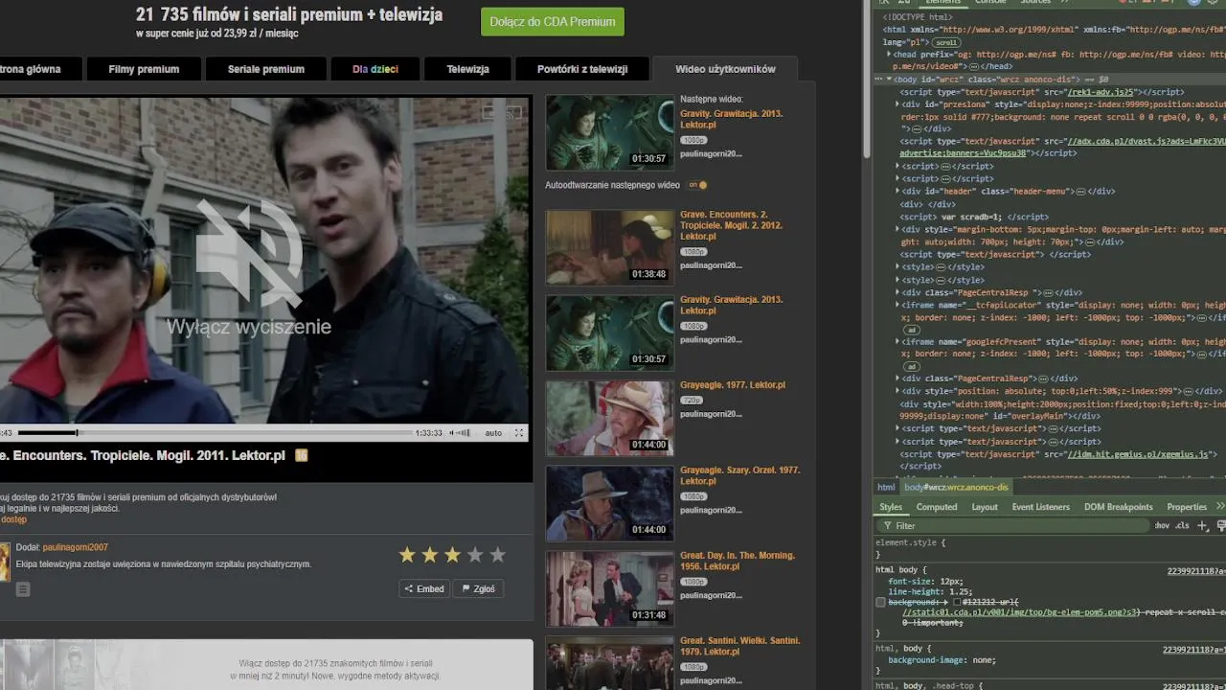Rate the video two stars

coord(430,555)
